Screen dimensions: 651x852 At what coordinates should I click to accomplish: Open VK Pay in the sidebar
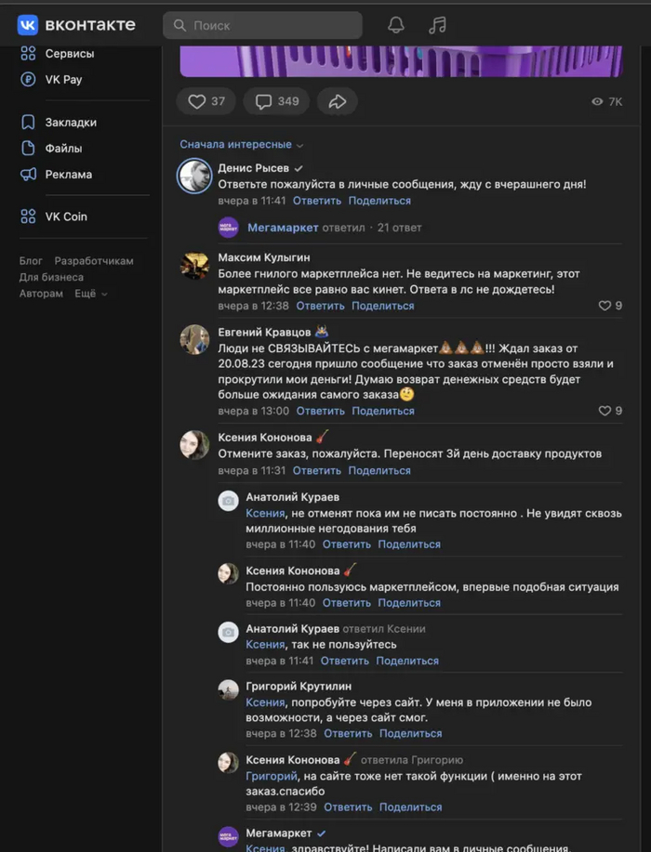(x=63, y=79)
